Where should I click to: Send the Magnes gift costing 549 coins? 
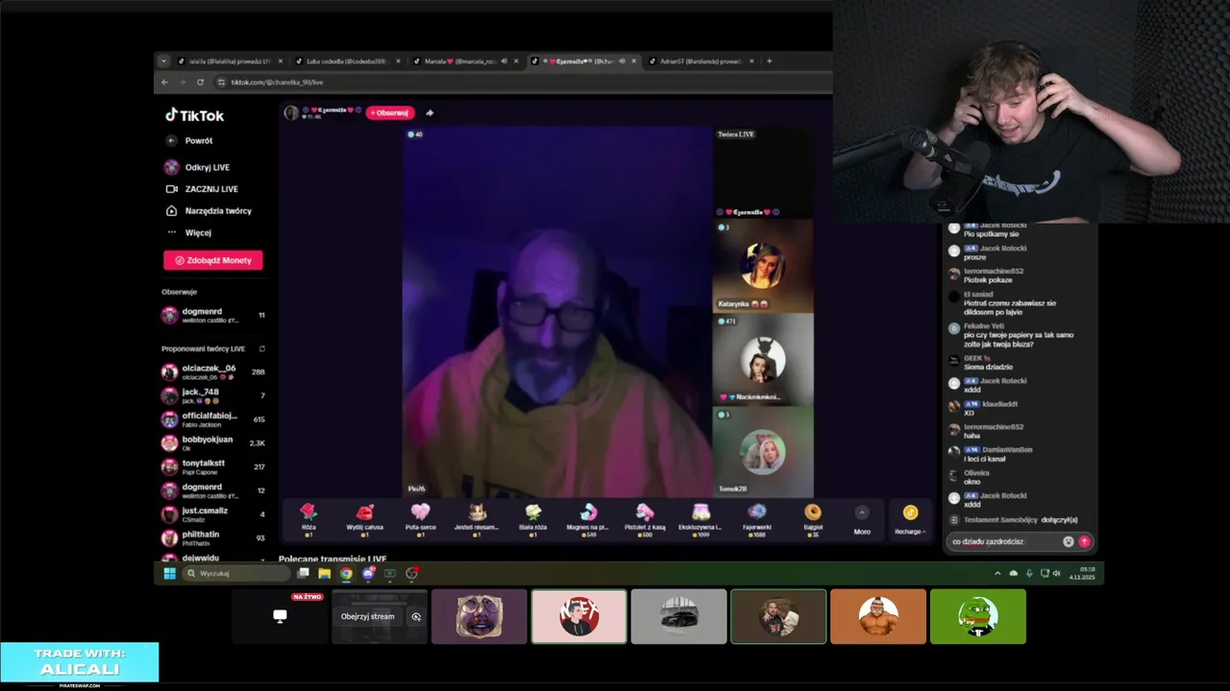coord(589,518)
